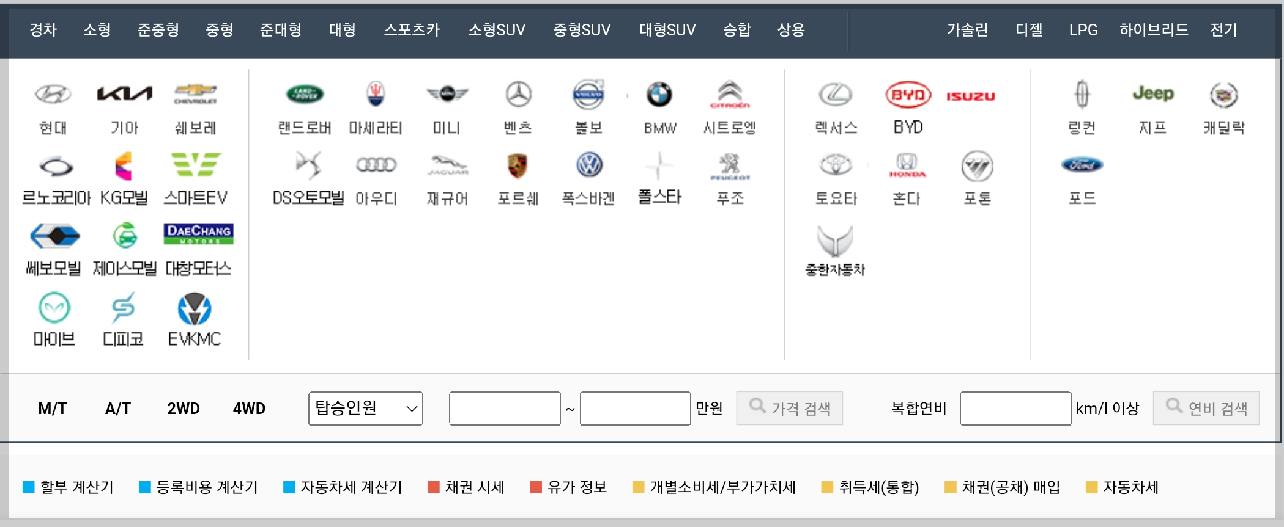Select the Audi (아우디) rings logo
This screenshot has height=527, width=1284.
(376, 164)
